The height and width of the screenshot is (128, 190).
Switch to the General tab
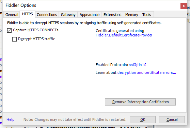pyautogui.click(x=12, y=15)
